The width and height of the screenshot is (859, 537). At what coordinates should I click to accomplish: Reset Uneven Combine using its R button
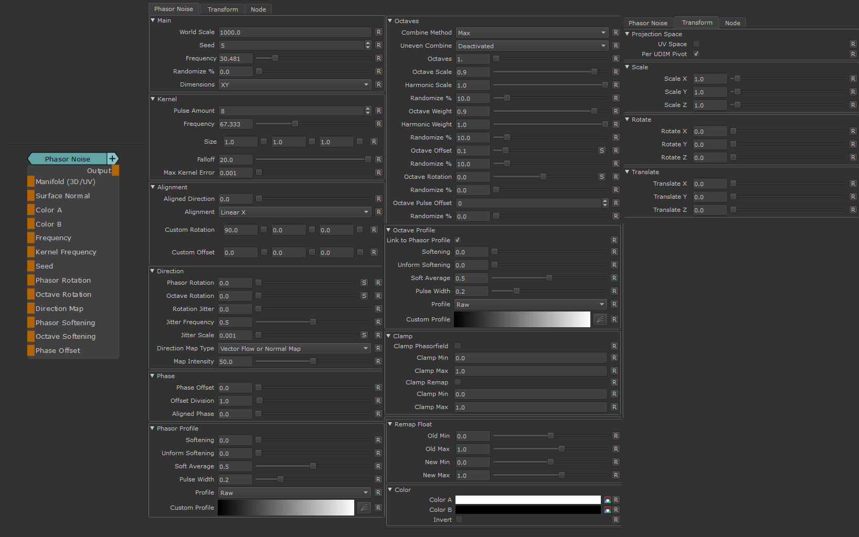pyautogui.click(x=616, y=46)
